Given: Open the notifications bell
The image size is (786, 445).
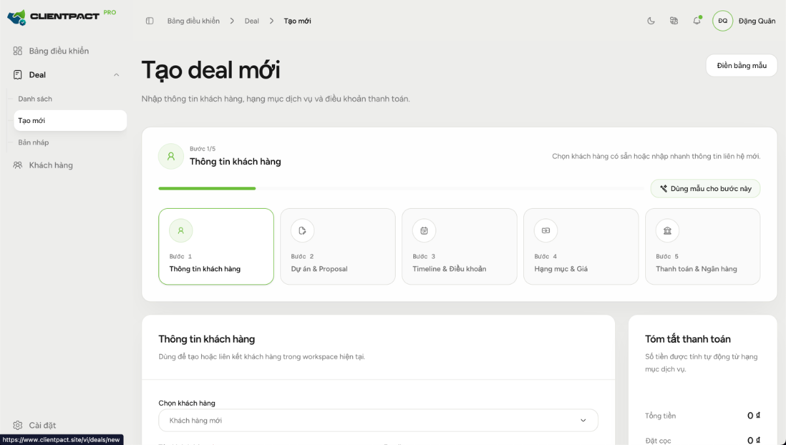Looking at the screenshot, I should point(697,21).
